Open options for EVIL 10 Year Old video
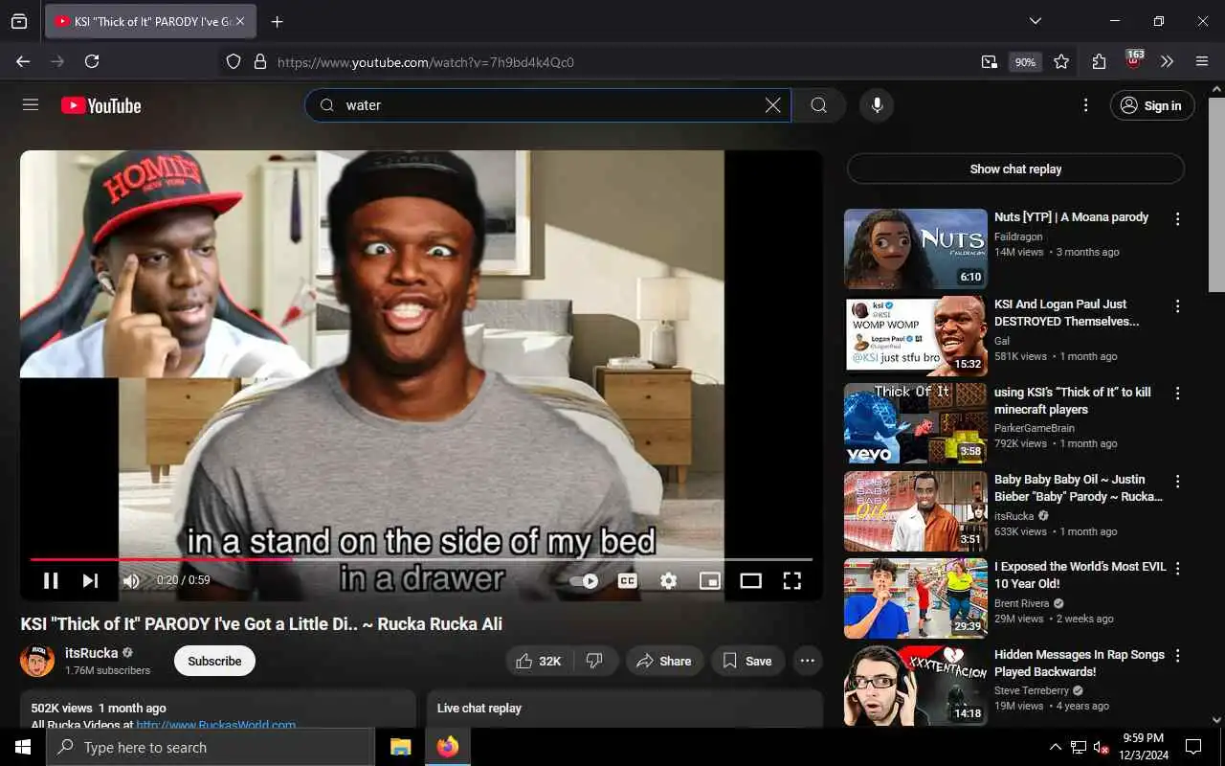1225x766 pixels. 1178,569
